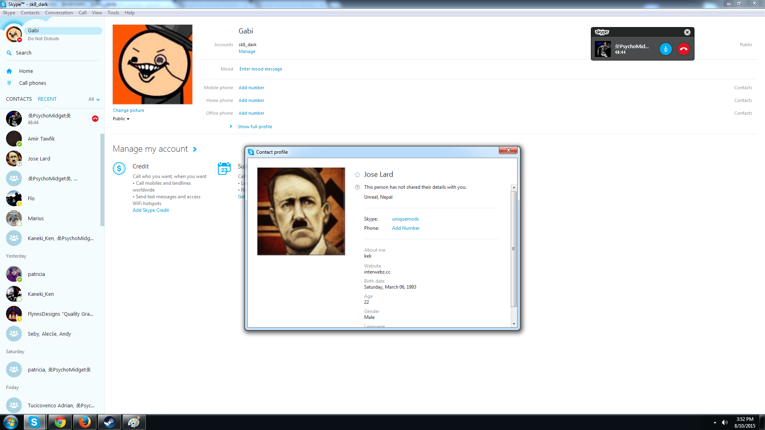Open the Skype menu
The width and height of the screenshot is (765, 430).
coord(9,13)
